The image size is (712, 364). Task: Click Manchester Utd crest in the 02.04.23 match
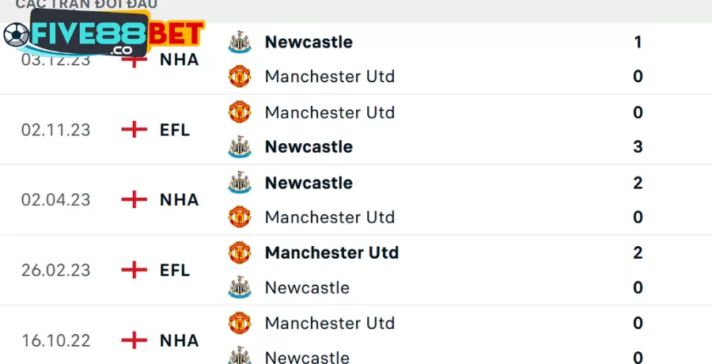pos(239,217)
